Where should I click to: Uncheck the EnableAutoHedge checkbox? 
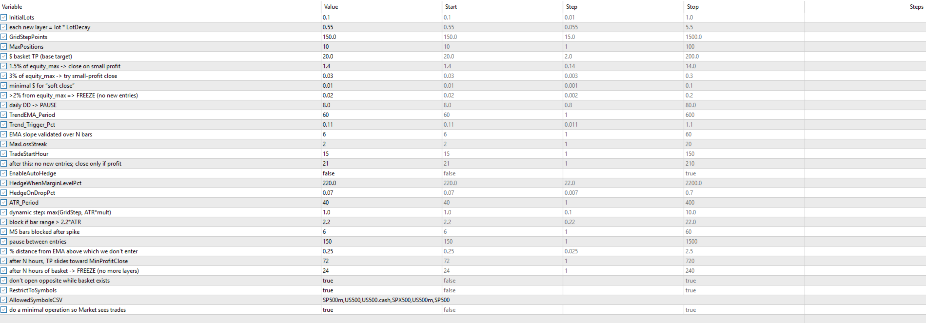(4, 173)
